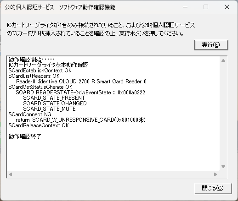Place cursor on SCardConnect NG line
Viewport: 238px width, 201px height.
[x=30, y=114]
